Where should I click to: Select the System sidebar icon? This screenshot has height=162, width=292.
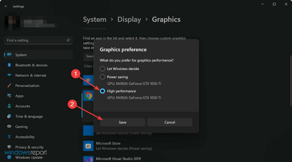point(9,55)
